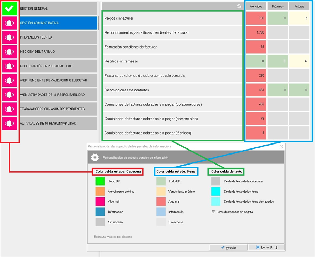
Task: Select the Gestión General panel
Action: click(58, 9)
